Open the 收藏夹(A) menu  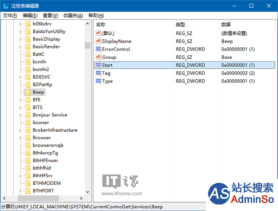[x=73, y=16]
